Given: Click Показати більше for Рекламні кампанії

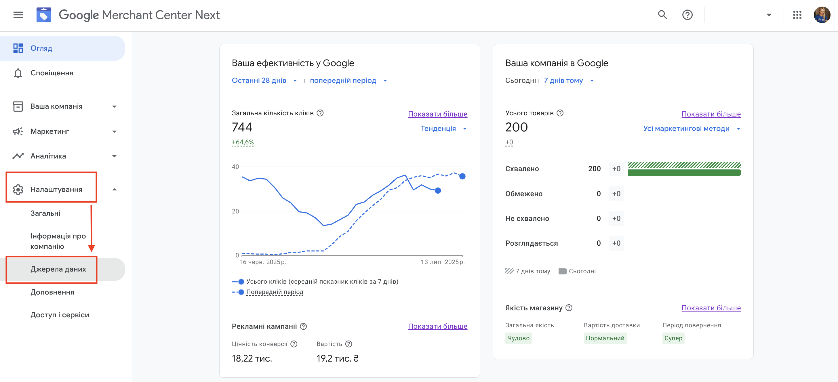Looking at the screenshot, I should pos(437,326).
